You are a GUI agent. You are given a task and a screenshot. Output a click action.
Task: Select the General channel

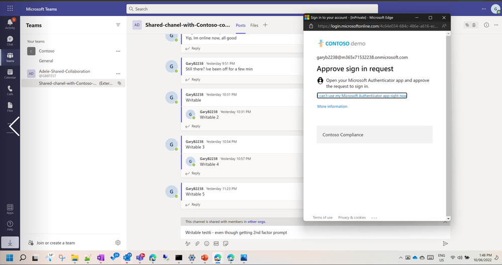[46, 60]
